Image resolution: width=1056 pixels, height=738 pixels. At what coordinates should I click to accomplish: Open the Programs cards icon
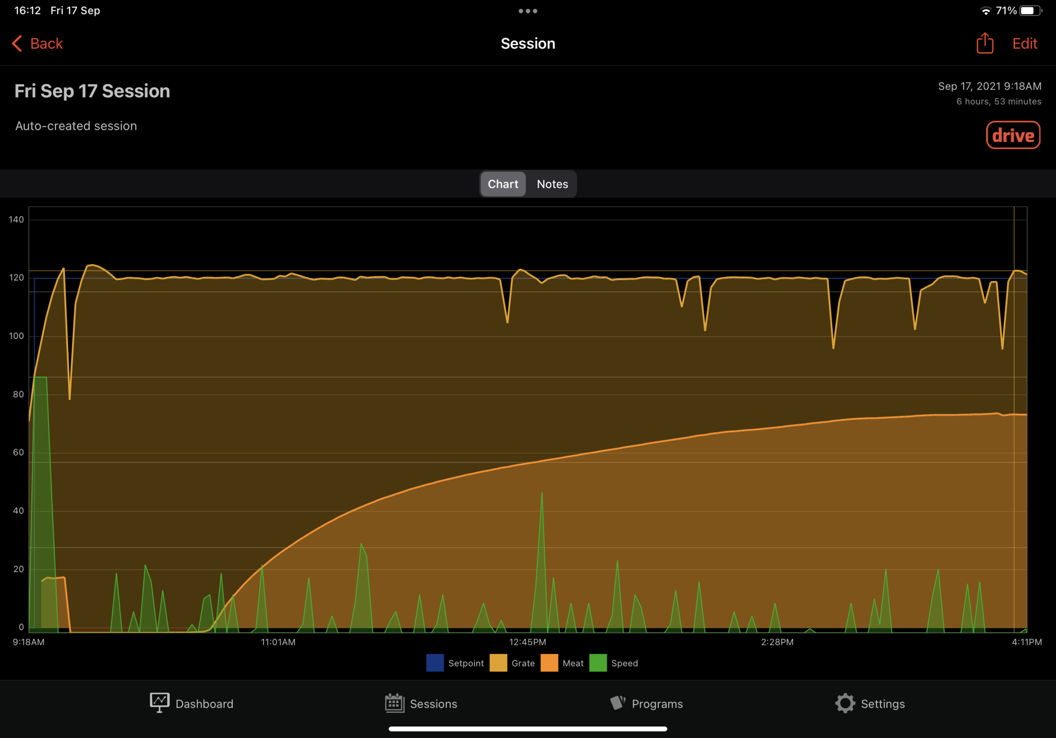(618, 702)
